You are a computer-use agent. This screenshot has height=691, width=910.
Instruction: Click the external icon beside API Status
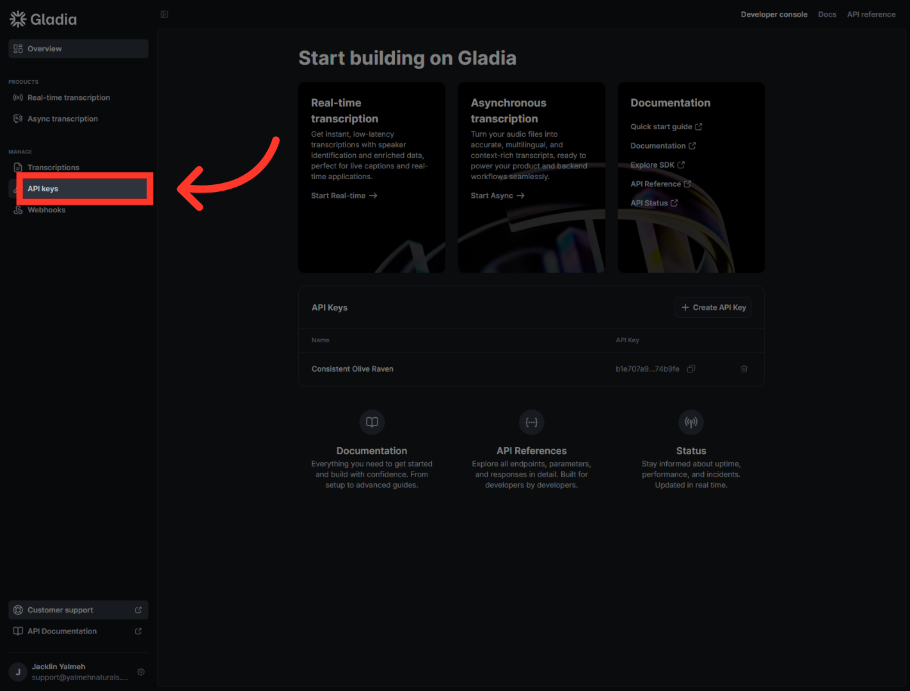674,203
